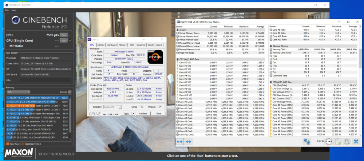
Task: Toggle the CPU (Single Core) test checkbox
Action: point(70,40)
